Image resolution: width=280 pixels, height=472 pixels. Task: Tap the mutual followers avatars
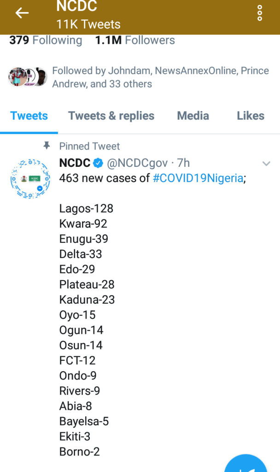[28, 77]
